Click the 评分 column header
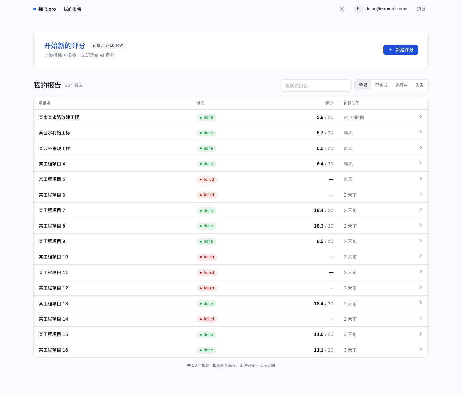The width and height of the screenshot is (462, 394). pos(329,103)
